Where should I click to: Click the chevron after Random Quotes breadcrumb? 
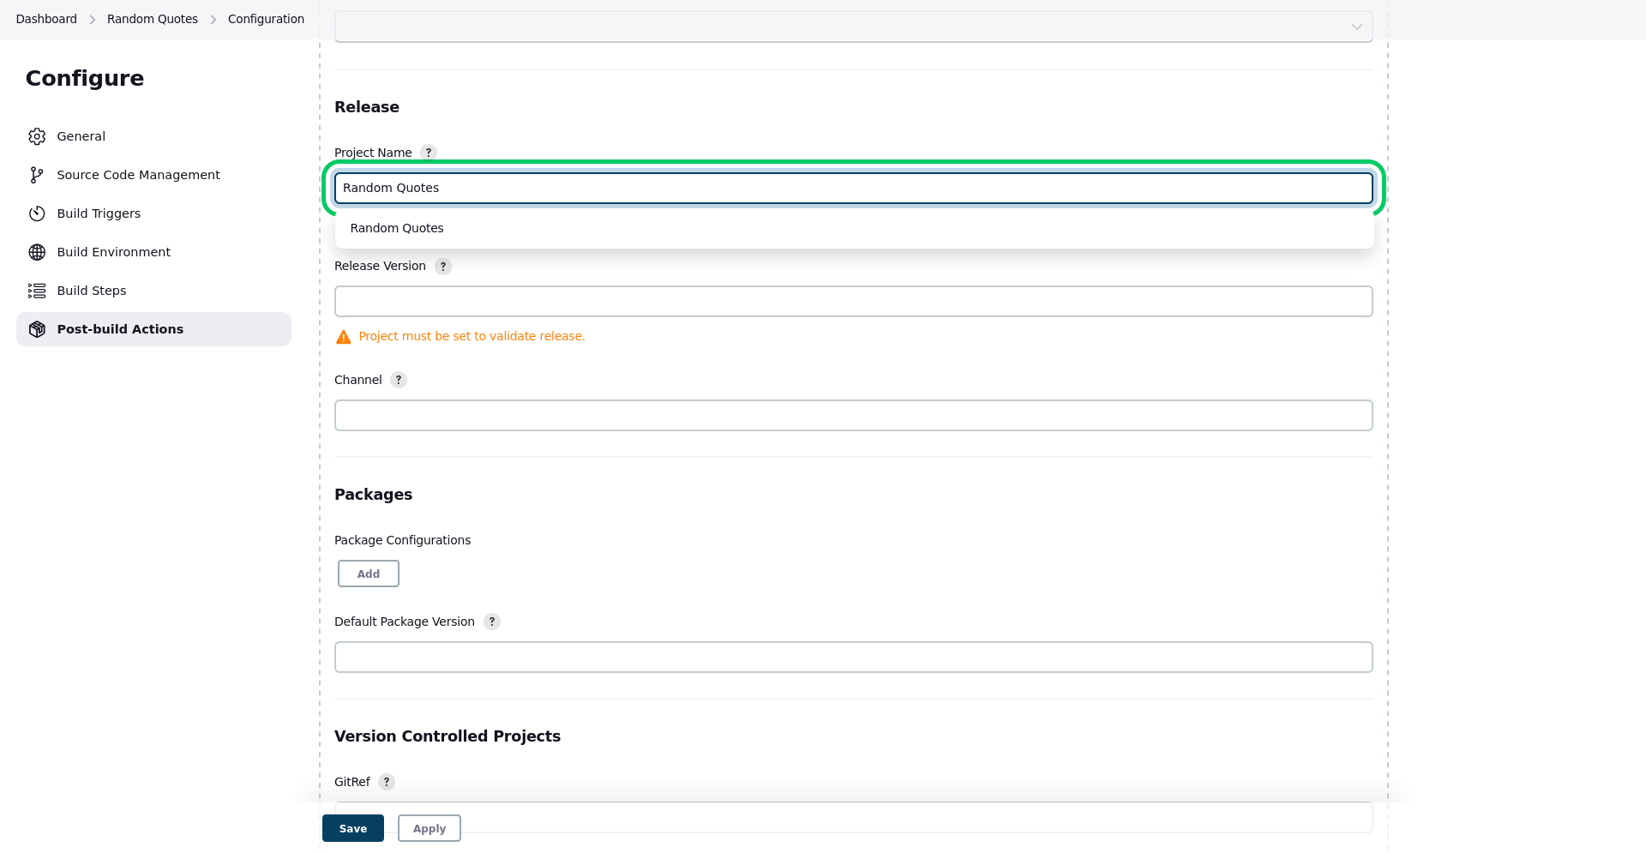click(213, 20)
